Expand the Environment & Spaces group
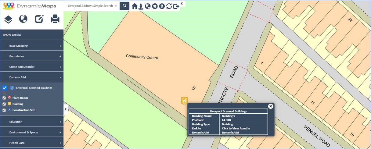Image resolution: width=371 pixels, height=149 pixels. tap(32, 132)
